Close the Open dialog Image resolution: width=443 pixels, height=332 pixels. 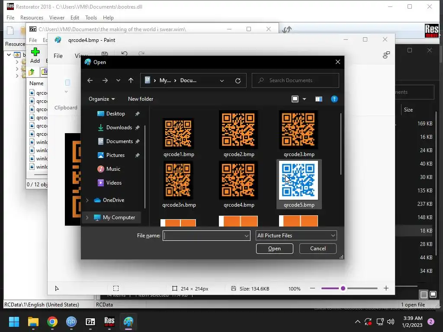click(x=337, y=62)
